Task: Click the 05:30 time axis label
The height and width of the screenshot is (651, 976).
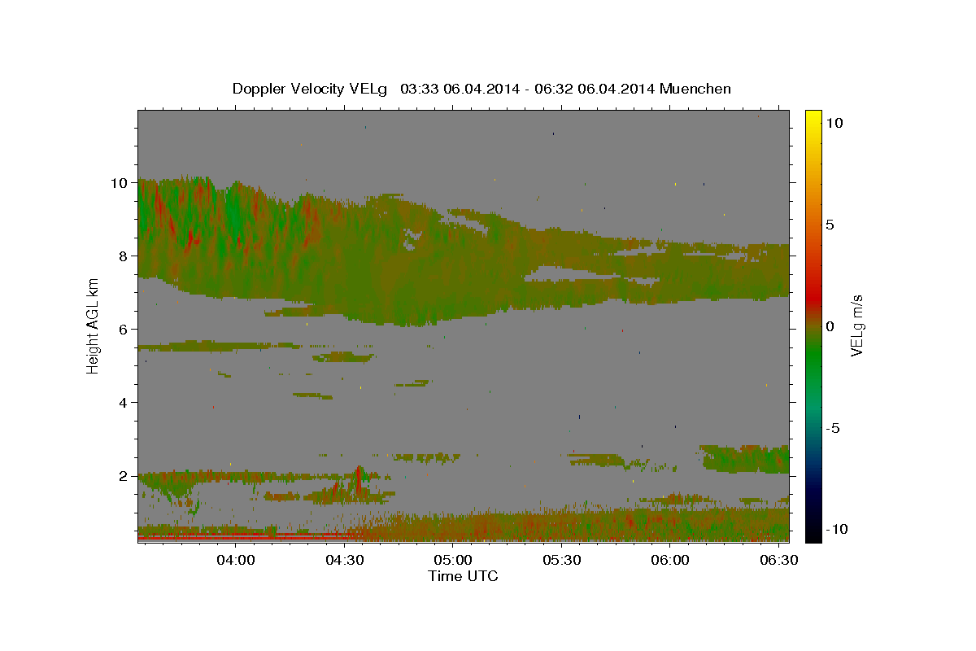Action: click(x=561, y=561)
